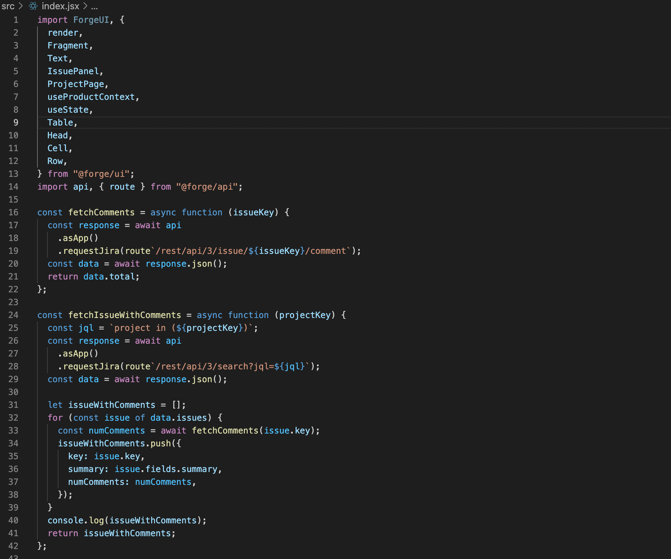The height and width of the screenshot is (559, 671).
Task: Click 'useProductContext,' import
Action: [x=93, y=97]
